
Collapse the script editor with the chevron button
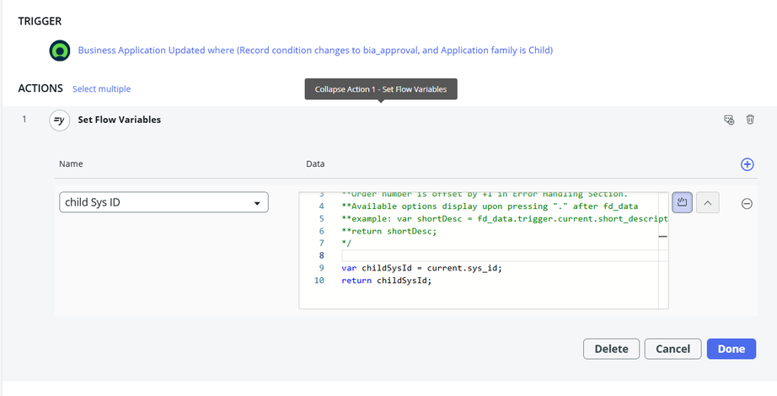point(708,202)
